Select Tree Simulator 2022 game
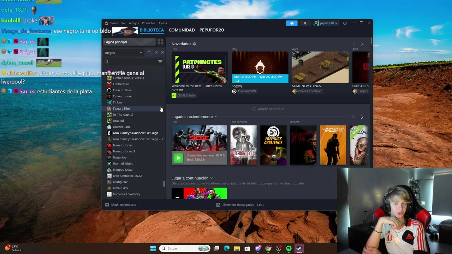 tap(127, 176)
